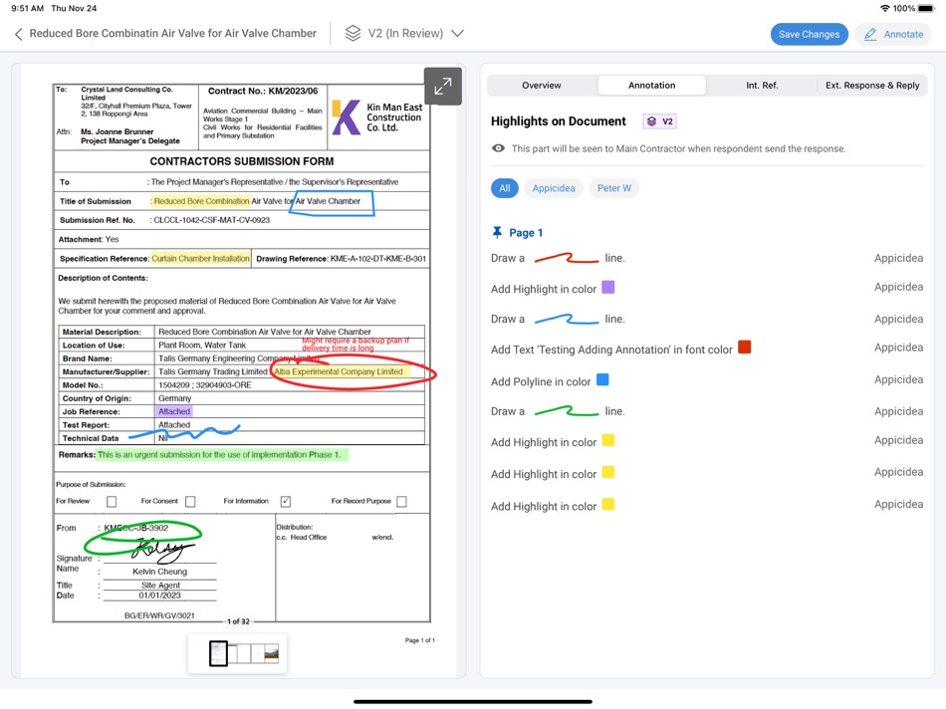This screenshot has width=946, height=709.
Task: Check the For Review checkbox
Action: [112, 502]
